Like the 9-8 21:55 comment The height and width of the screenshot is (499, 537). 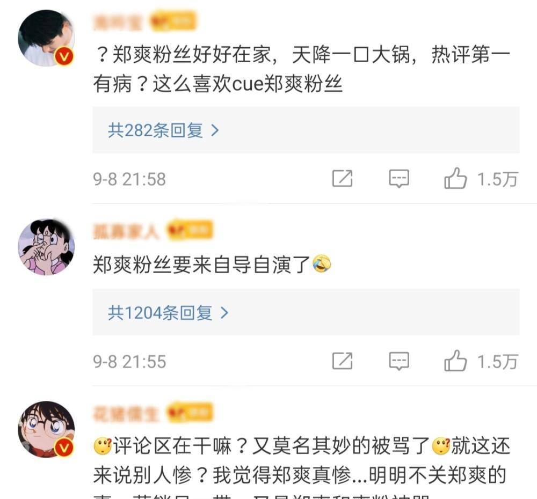click(x=455, y=361)
